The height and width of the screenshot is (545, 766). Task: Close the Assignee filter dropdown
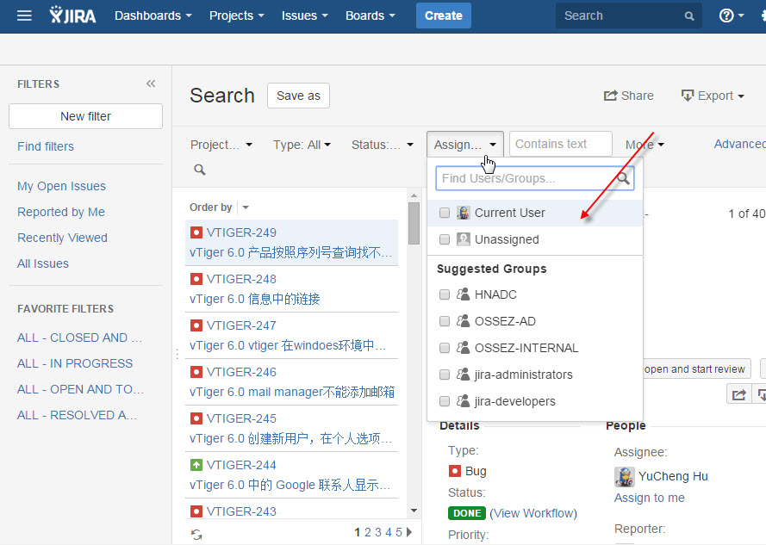coord(465,145)
